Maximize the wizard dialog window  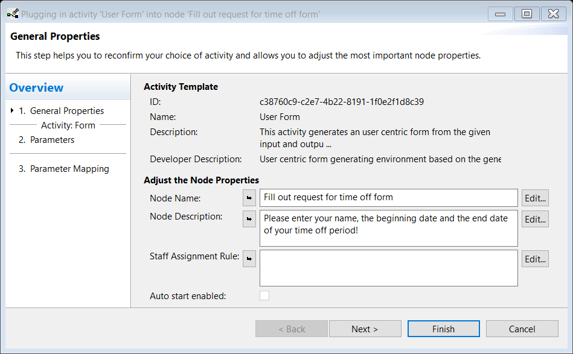click(x=527, y=14)
